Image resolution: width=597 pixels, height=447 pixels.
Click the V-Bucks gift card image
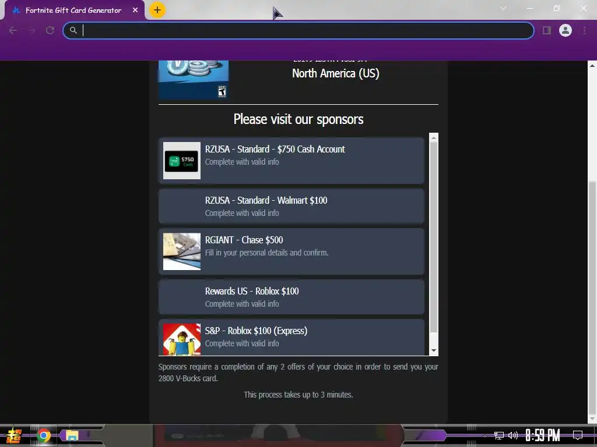pyautogui.click(x=194, y=79)
